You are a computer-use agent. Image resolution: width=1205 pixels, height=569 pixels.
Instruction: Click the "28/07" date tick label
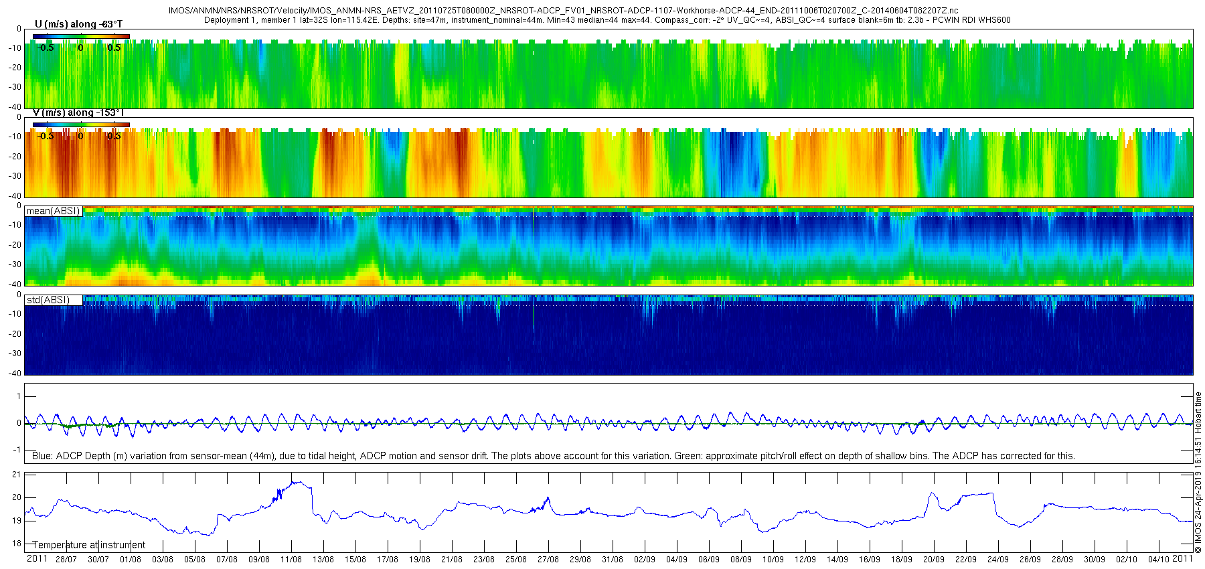66,560
